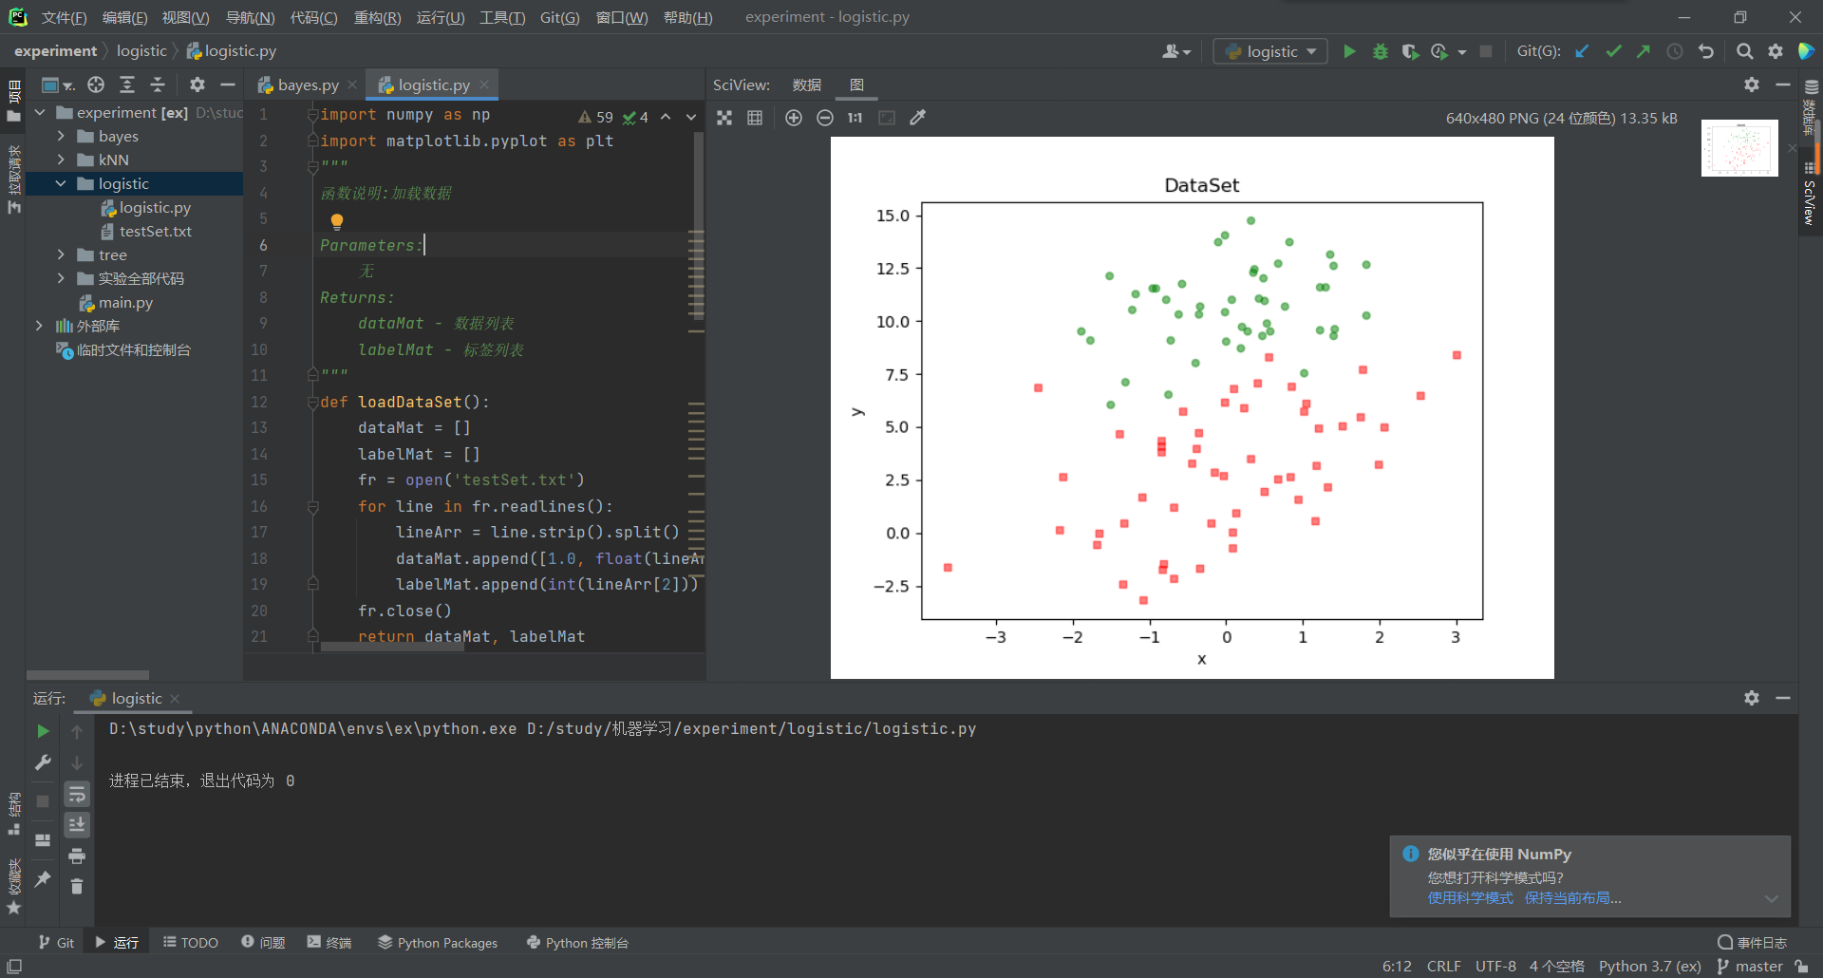Click the 保持当前布局 link

point(1572,898)
